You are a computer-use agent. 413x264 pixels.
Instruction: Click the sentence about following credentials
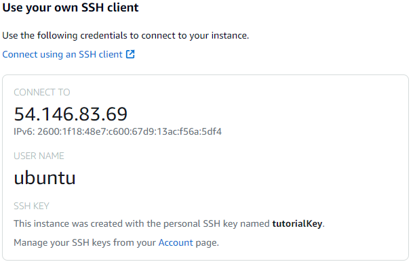click(x=125, y=35)
